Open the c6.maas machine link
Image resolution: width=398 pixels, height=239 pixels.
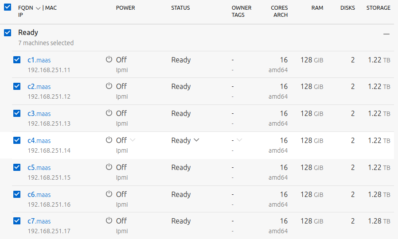39,195
